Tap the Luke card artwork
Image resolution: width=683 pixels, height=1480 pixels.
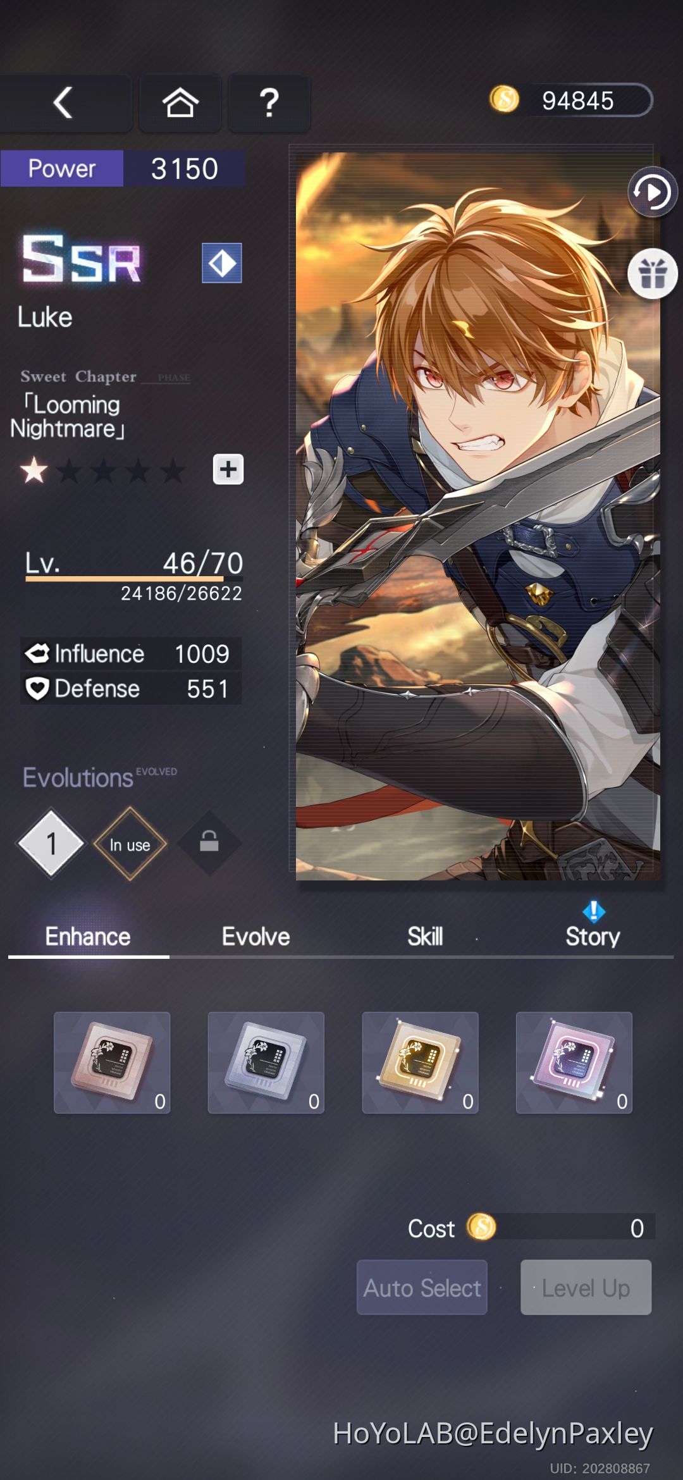click(478, 516)
